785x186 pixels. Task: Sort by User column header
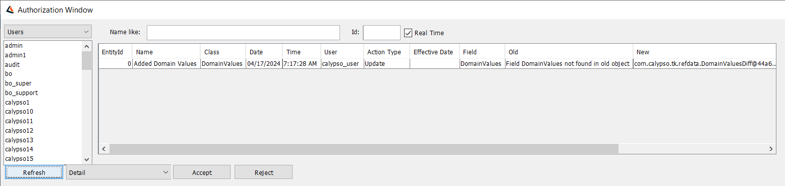[x=342, y=52]
